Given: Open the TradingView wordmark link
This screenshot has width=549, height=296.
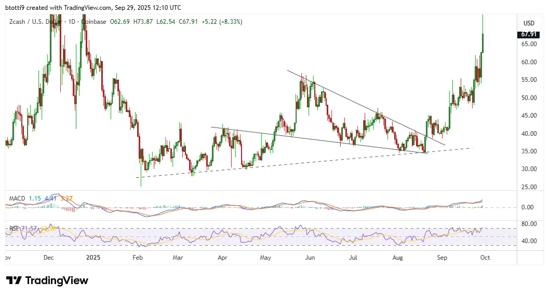Looking at the screenshot, I should 57,280.
